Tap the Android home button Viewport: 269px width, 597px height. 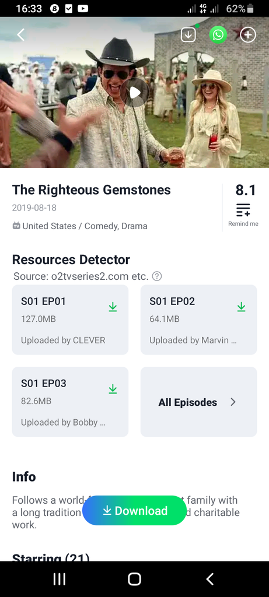[x=134, y=579]
